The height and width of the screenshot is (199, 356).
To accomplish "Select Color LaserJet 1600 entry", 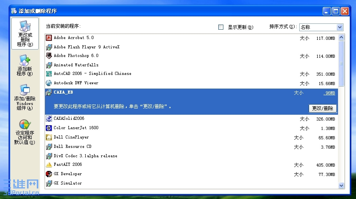I will 191,128.
